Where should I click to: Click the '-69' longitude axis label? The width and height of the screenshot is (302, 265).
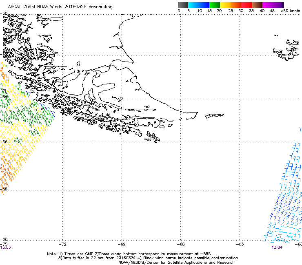point(122,244)
